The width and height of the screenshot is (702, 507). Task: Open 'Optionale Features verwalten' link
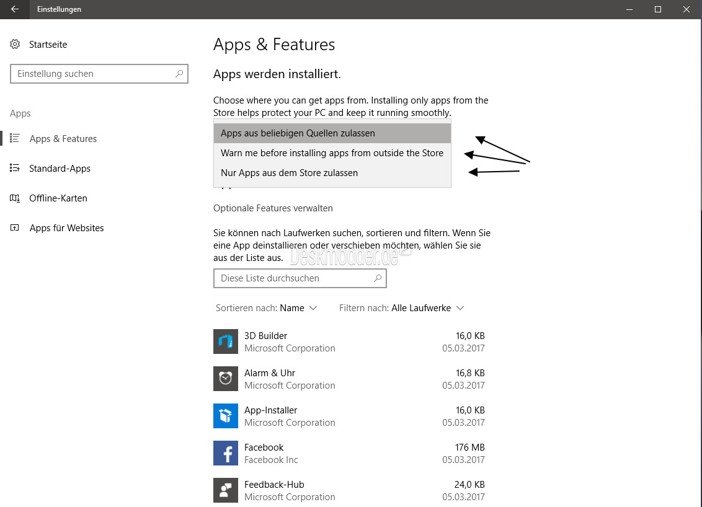pos(273,208)
